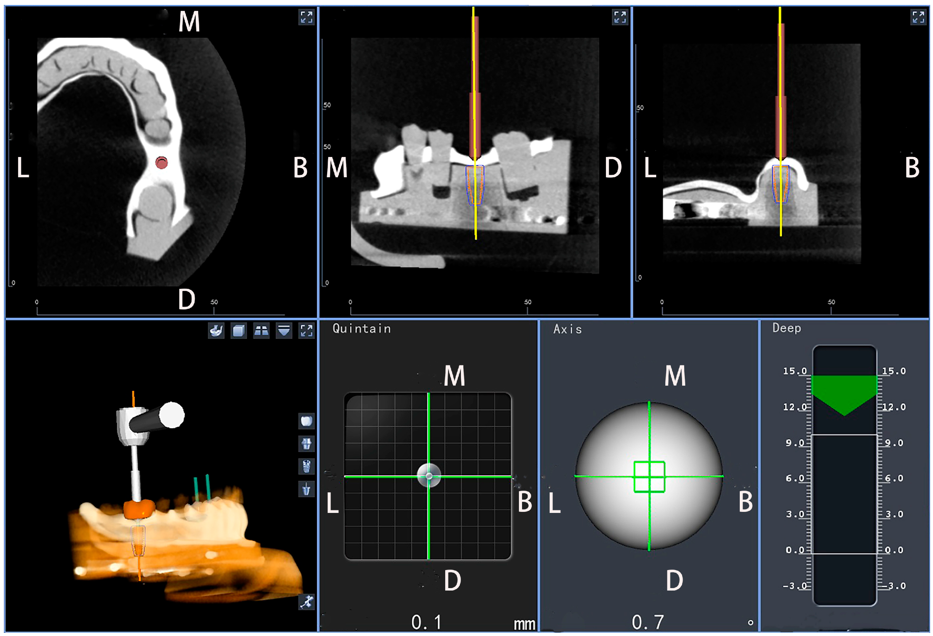This screenshot has height=636, width=933.
Task: Click the drill sleeve guide icon
Action: click(x=306, y=489)
